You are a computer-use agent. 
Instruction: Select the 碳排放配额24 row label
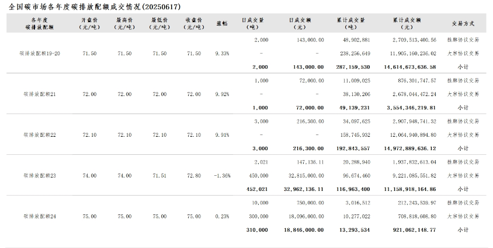[x=40, y=217]
